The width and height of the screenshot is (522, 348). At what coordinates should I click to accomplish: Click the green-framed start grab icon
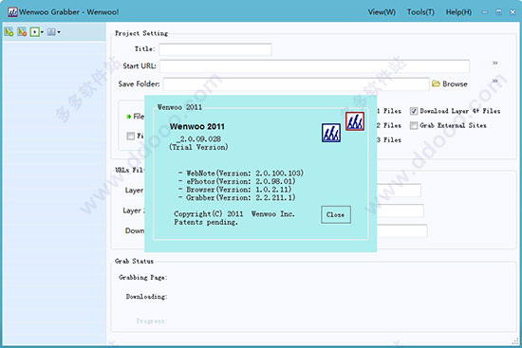[x=34, y=32]
